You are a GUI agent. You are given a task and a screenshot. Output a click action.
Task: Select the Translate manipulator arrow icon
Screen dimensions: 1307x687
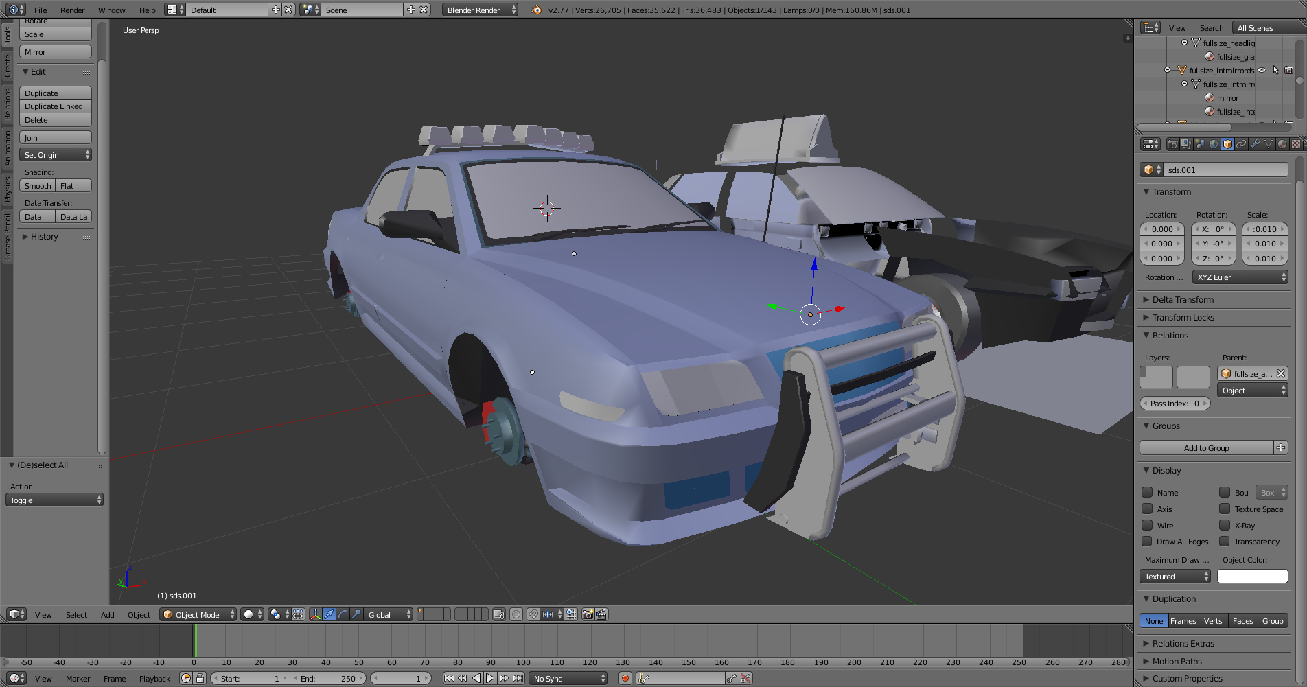(329, 614)
